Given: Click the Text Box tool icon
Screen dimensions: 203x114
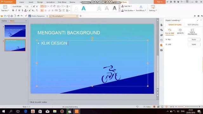Looking at the screenshot, I should click(5, 7).
